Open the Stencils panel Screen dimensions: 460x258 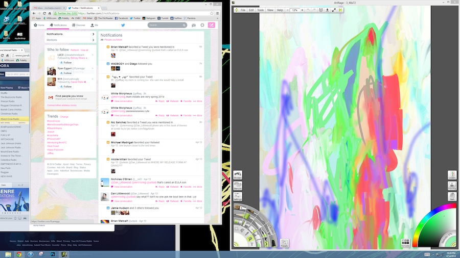(238, 186)
